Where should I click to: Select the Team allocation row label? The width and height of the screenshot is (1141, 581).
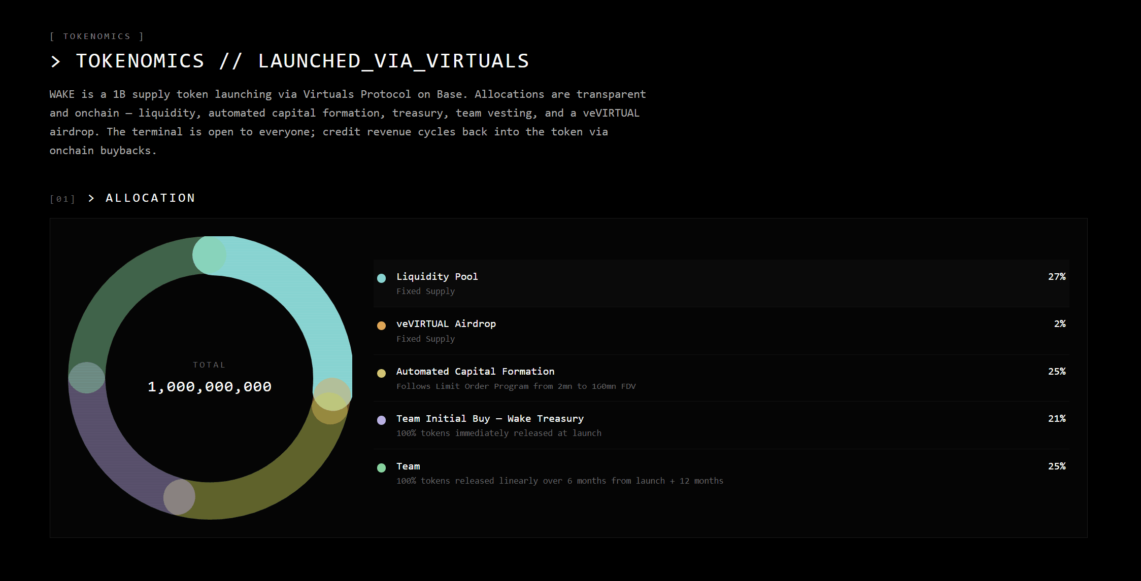coord(408,466)
